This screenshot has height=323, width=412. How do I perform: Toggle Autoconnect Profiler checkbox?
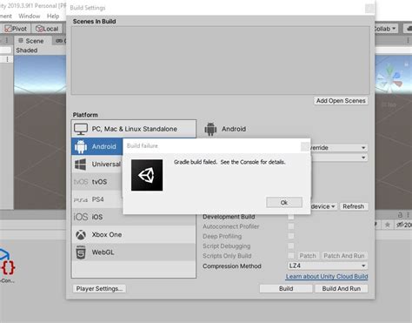[x=291, y=226]
